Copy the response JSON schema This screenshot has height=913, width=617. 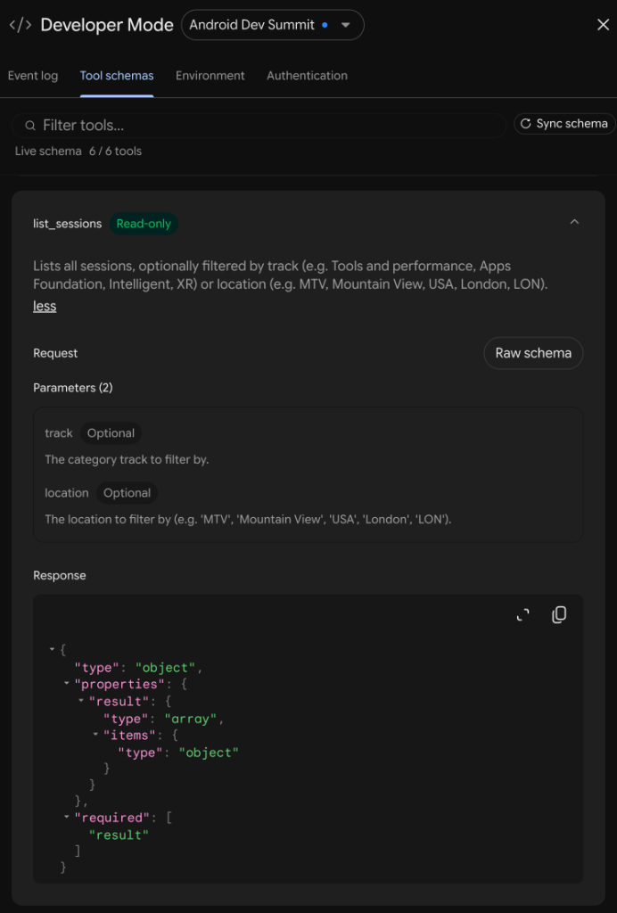(559, 615)
